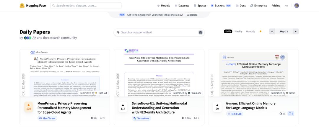Click the AI search dice icon
This screenshot has width=319, height=128.
pyautogui.click(x=201, y=32)
